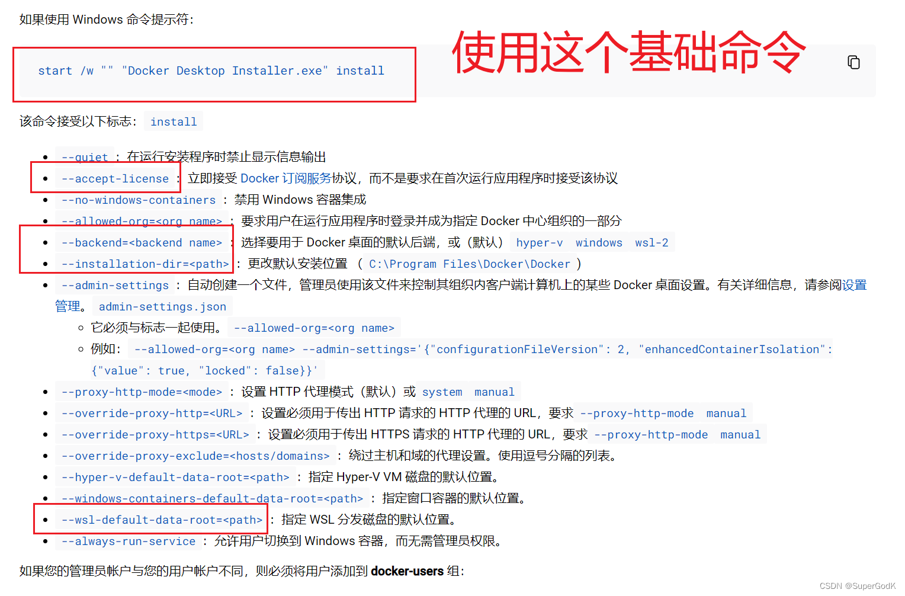The height and width of the screenshot is (596, 905).
Task: Select the install inline code snippet
Action: [173, 121]
